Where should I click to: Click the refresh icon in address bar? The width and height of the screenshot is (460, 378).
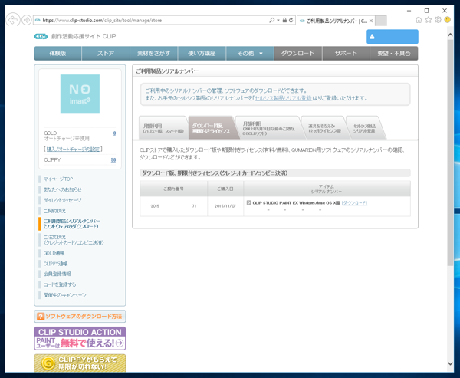(291, 20)
